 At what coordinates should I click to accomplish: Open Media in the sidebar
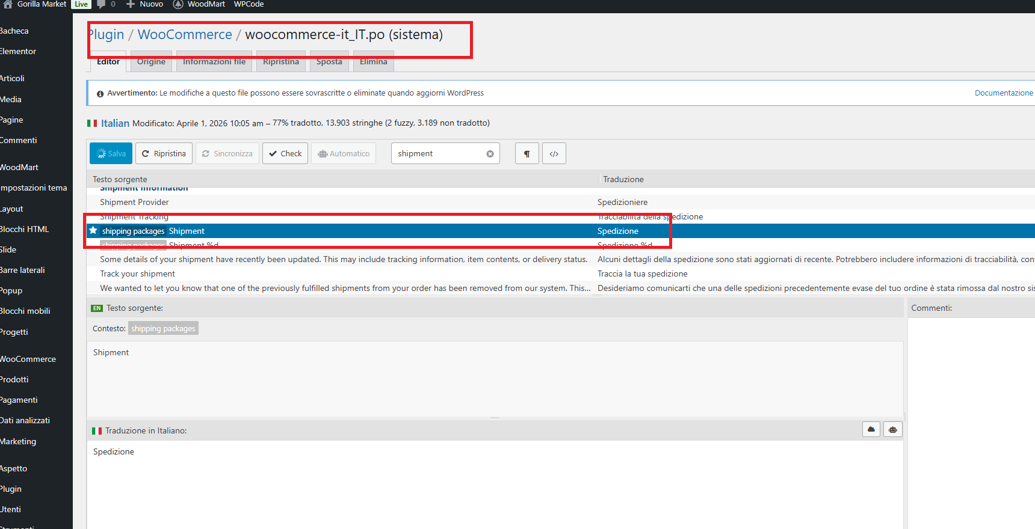(11, 99)
